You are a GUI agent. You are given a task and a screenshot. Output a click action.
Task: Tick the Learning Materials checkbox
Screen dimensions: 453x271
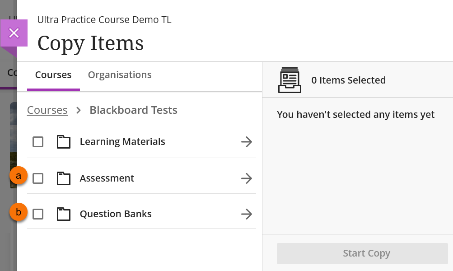click(x=38, y=142)
